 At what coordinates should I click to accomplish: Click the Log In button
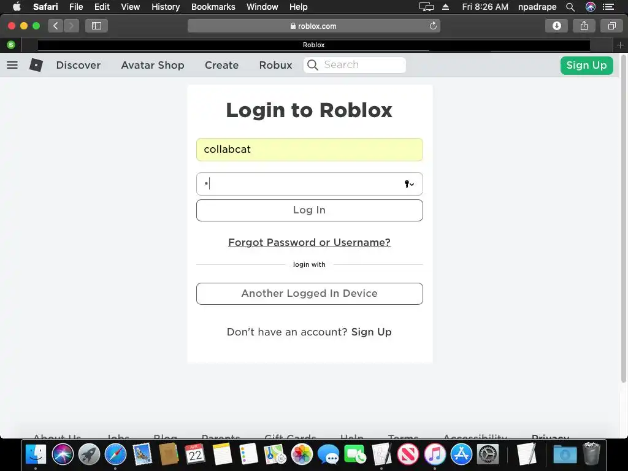click(310, 210)
